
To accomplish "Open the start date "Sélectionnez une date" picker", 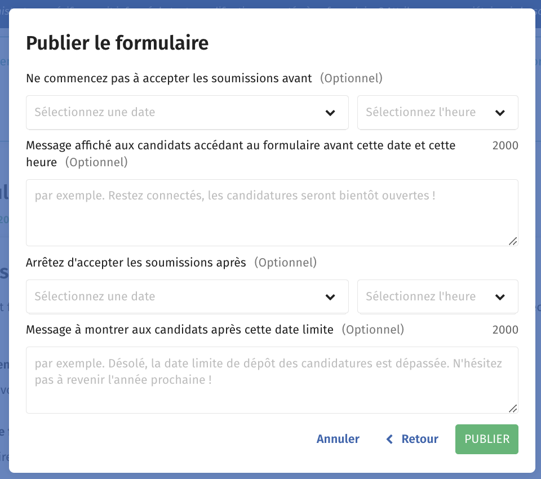I will coord(169,113).
